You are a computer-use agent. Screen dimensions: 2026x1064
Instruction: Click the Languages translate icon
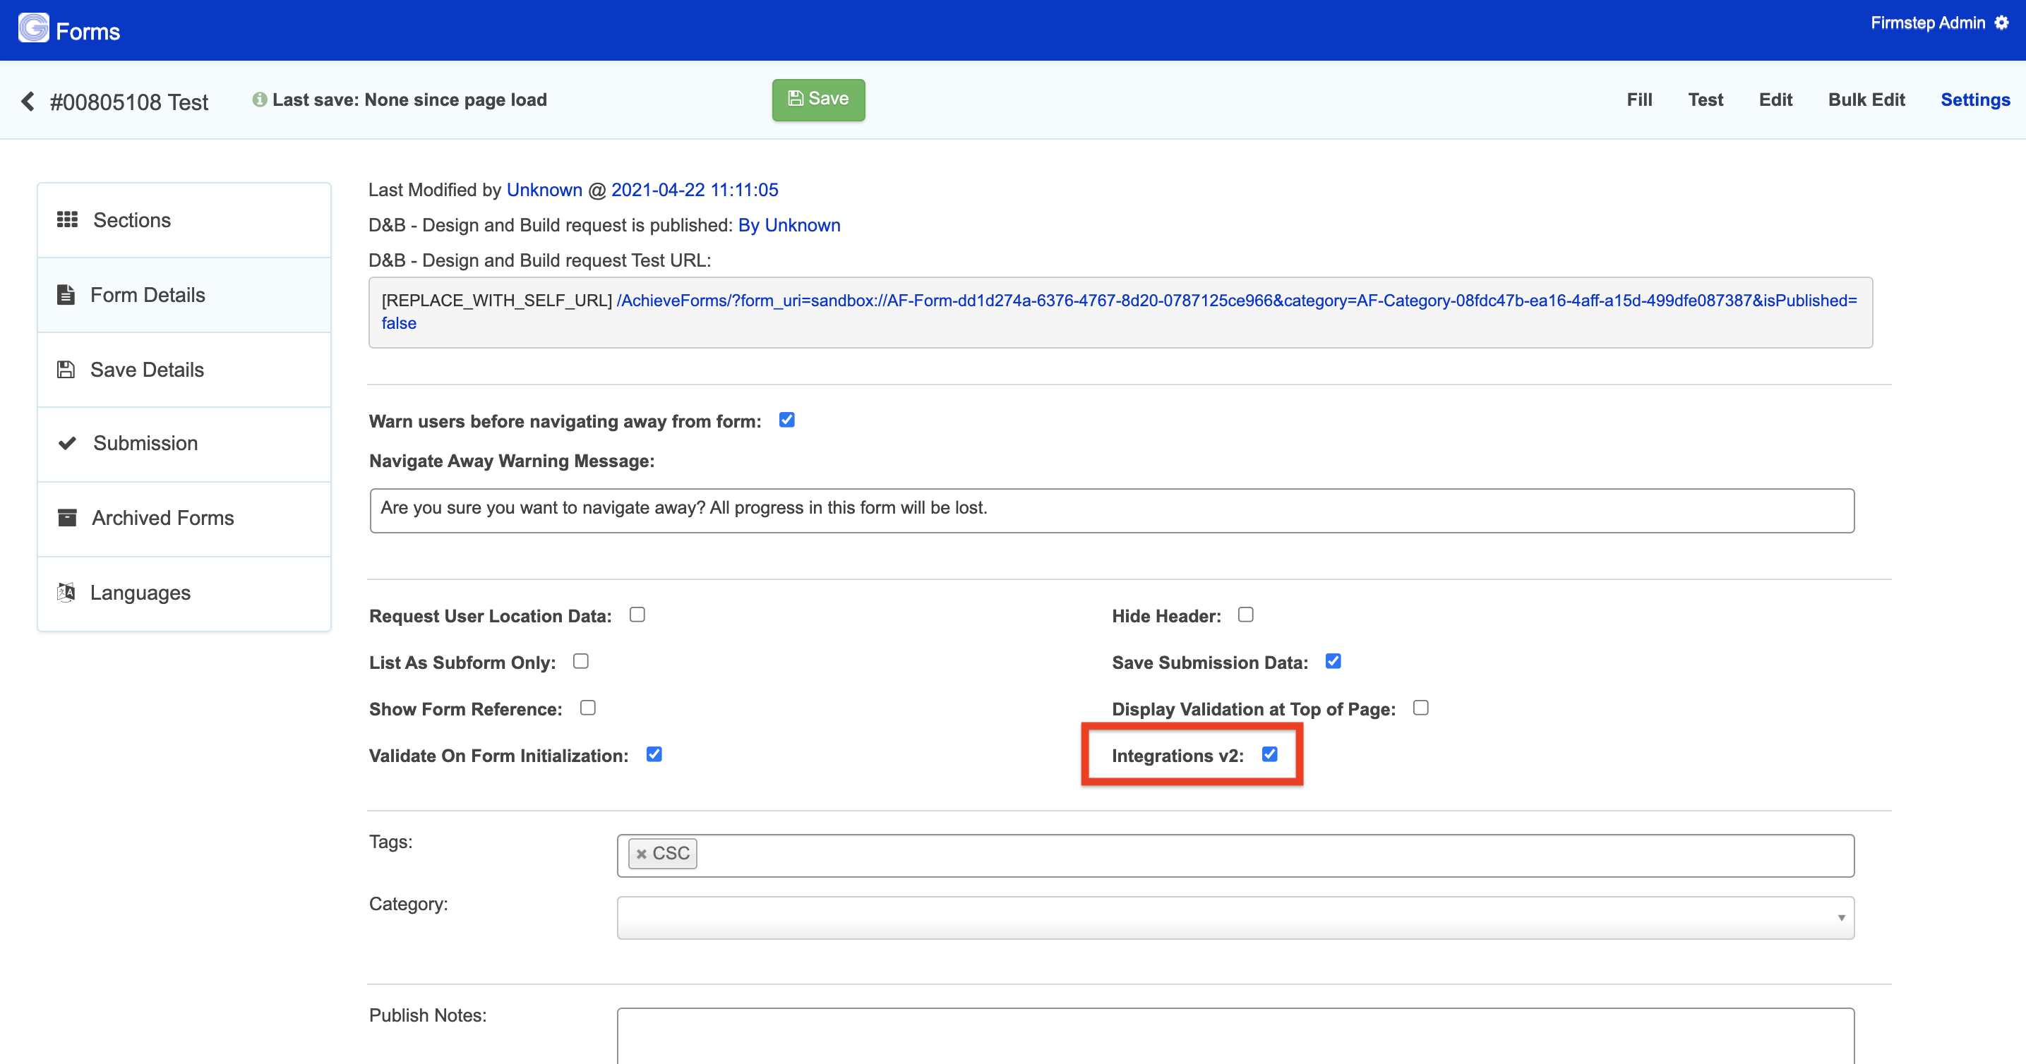(x=66, y=592)
